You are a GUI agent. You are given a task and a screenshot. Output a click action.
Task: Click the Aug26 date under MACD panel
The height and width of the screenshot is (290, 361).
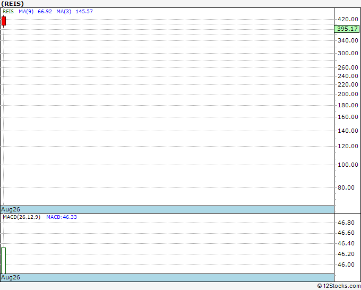tap(11, 277)
